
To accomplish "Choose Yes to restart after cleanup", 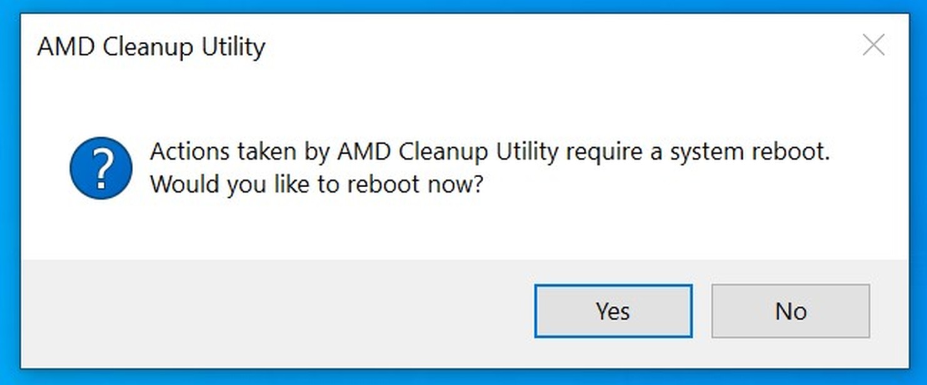I will tap(613, 311).
